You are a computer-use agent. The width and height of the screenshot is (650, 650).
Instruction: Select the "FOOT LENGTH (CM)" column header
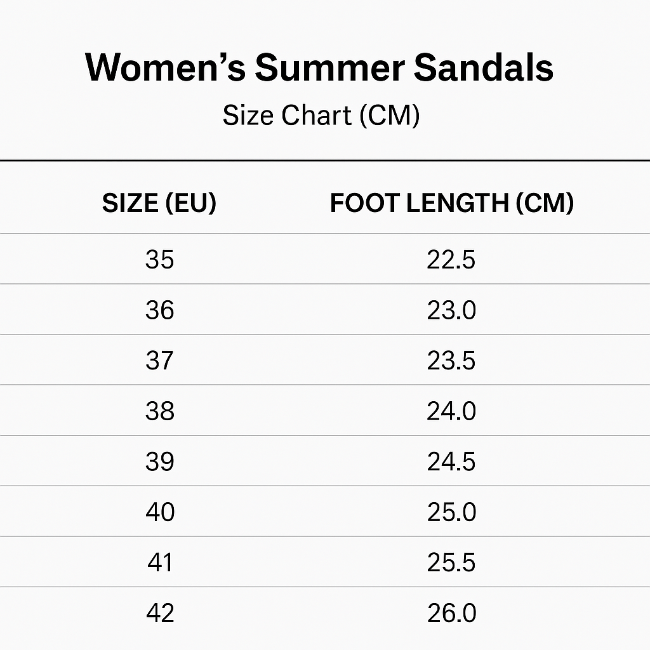click(451, 203)
